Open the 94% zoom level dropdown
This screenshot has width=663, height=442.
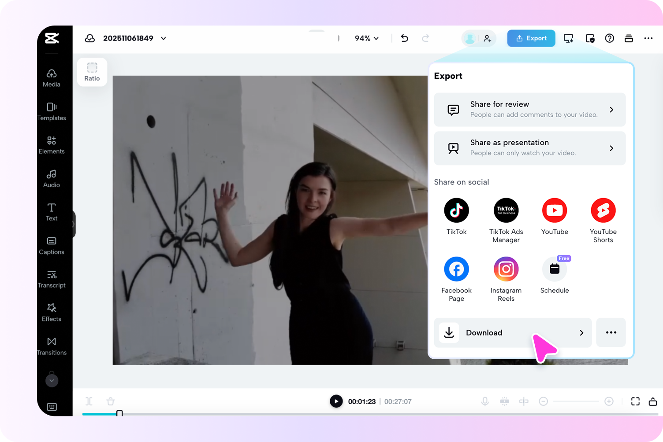[x=366, y=38]
